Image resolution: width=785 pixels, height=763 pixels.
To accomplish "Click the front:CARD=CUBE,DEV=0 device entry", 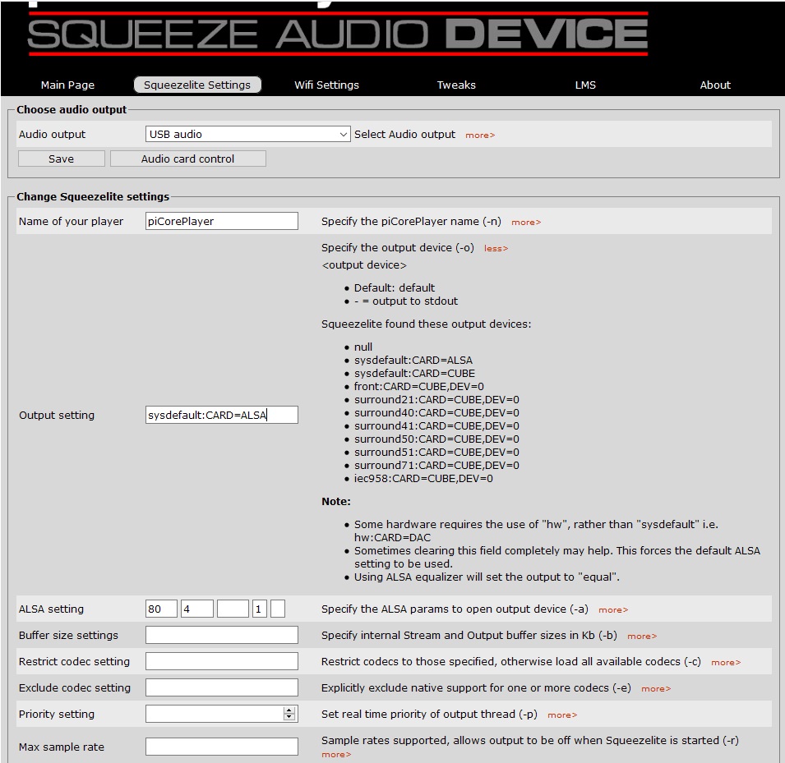I will click(419, 386).
